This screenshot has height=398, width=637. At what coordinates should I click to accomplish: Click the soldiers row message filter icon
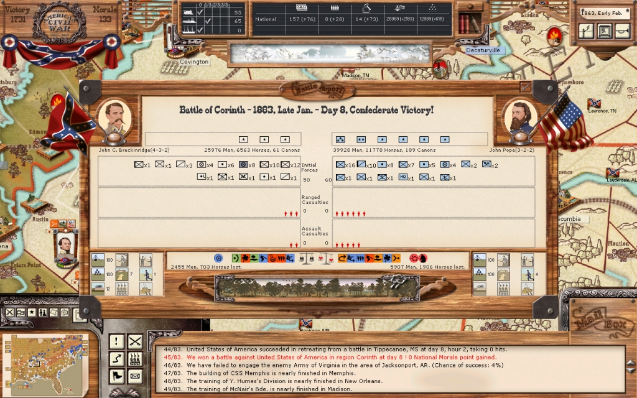[134, 359]
